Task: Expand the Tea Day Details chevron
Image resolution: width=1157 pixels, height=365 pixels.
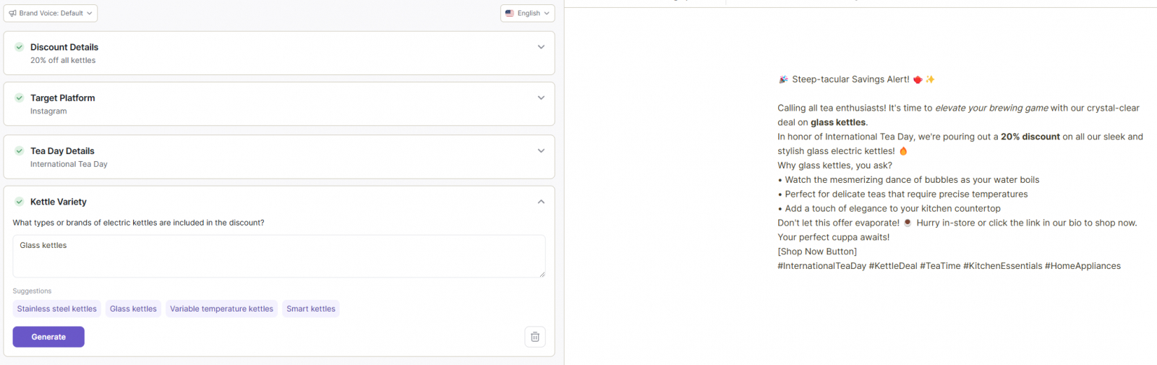Action: pos(541,151)
